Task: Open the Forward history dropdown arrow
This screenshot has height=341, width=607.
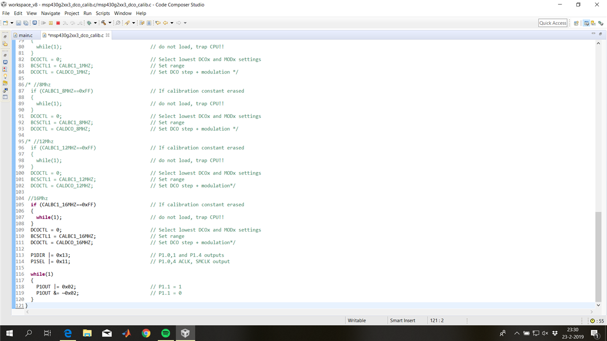Action: point(185,23)
